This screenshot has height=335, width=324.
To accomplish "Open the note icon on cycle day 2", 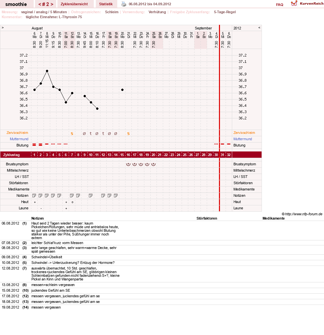I will coord(40,195).
